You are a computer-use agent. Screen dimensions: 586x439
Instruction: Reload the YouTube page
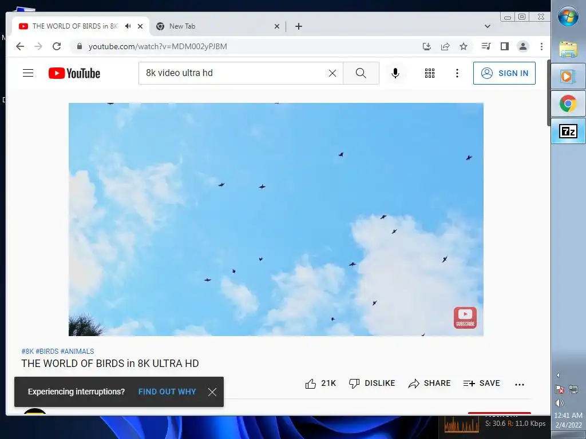click(57, 46)
